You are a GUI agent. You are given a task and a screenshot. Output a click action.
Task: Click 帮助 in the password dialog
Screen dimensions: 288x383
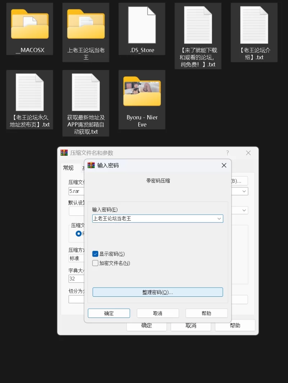pos(206,313)
